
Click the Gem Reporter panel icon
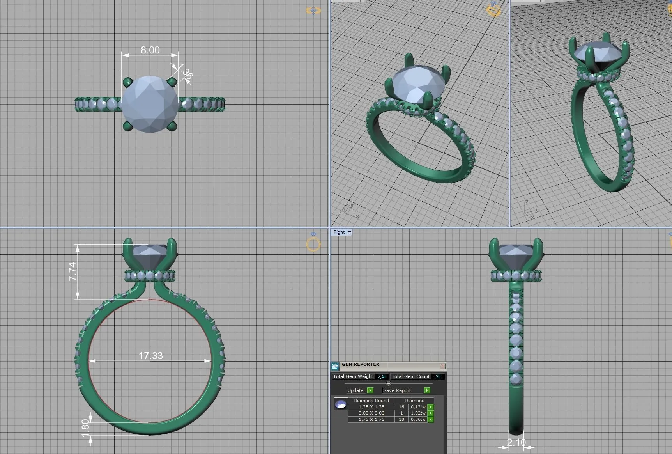[335, 366]
